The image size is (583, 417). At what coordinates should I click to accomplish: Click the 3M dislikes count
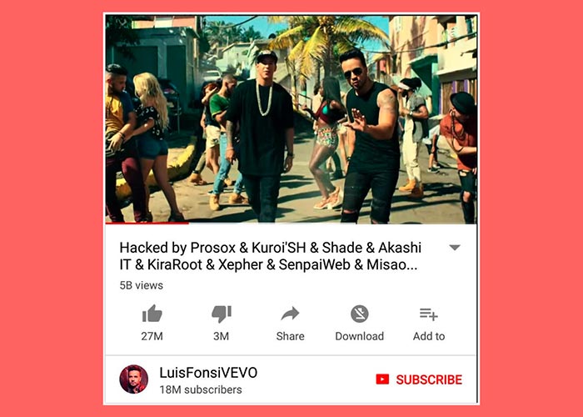(x=222, y=336)
